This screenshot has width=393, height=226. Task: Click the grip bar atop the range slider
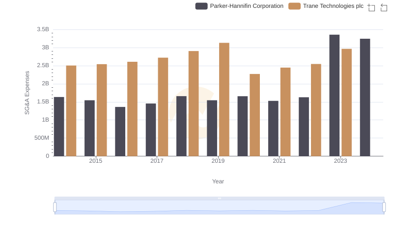pos(219,198)
